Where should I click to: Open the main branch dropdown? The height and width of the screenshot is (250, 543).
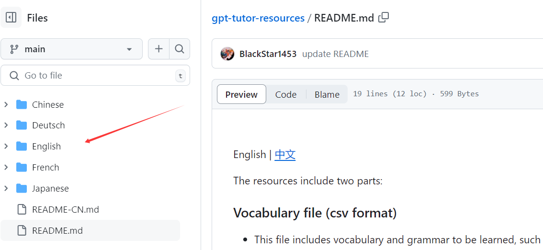[x=72, y=49]
